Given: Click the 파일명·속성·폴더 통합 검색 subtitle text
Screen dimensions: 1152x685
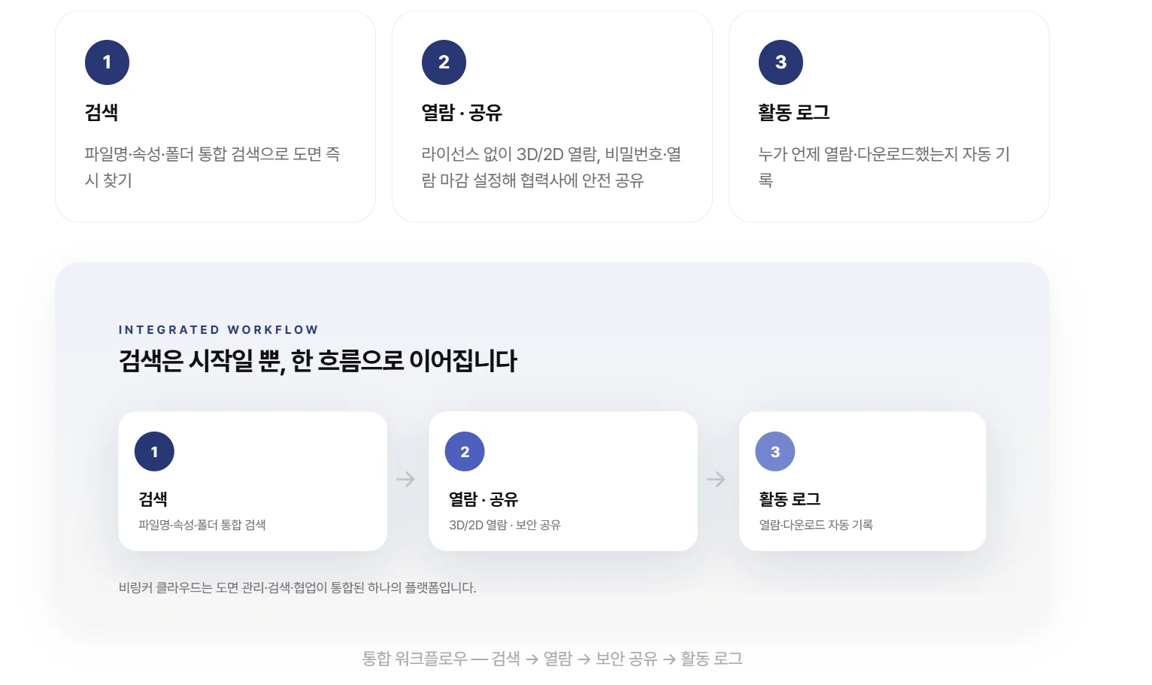Looking at the screenshot, I should [x=202, y=525].
